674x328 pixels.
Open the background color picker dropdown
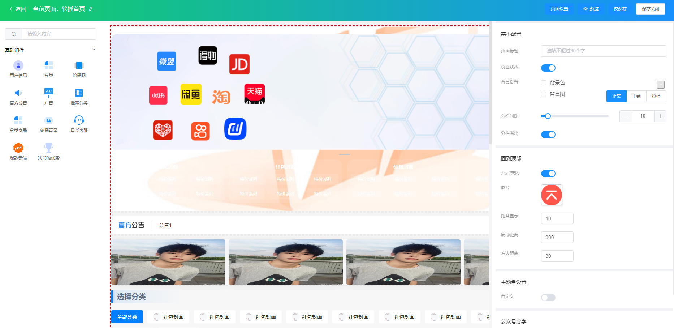coord(660,85)
